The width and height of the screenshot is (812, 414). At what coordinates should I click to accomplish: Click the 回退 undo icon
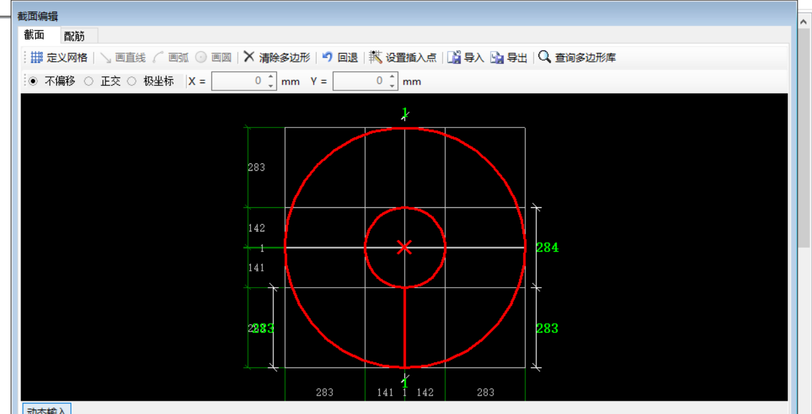328,57
